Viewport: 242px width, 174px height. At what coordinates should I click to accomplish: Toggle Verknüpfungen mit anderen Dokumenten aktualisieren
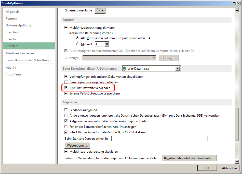pos(66,76)
